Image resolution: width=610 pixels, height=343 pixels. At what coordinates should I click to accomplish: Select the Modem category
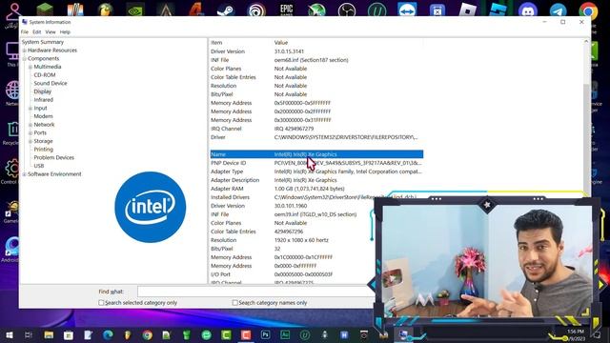[x=43, y=116]
